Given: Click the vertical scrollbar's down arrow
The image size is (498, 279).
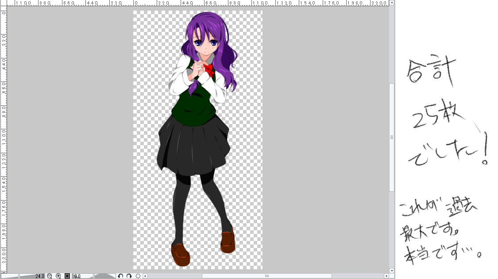Looking at the screenshot, I should 392,270.
